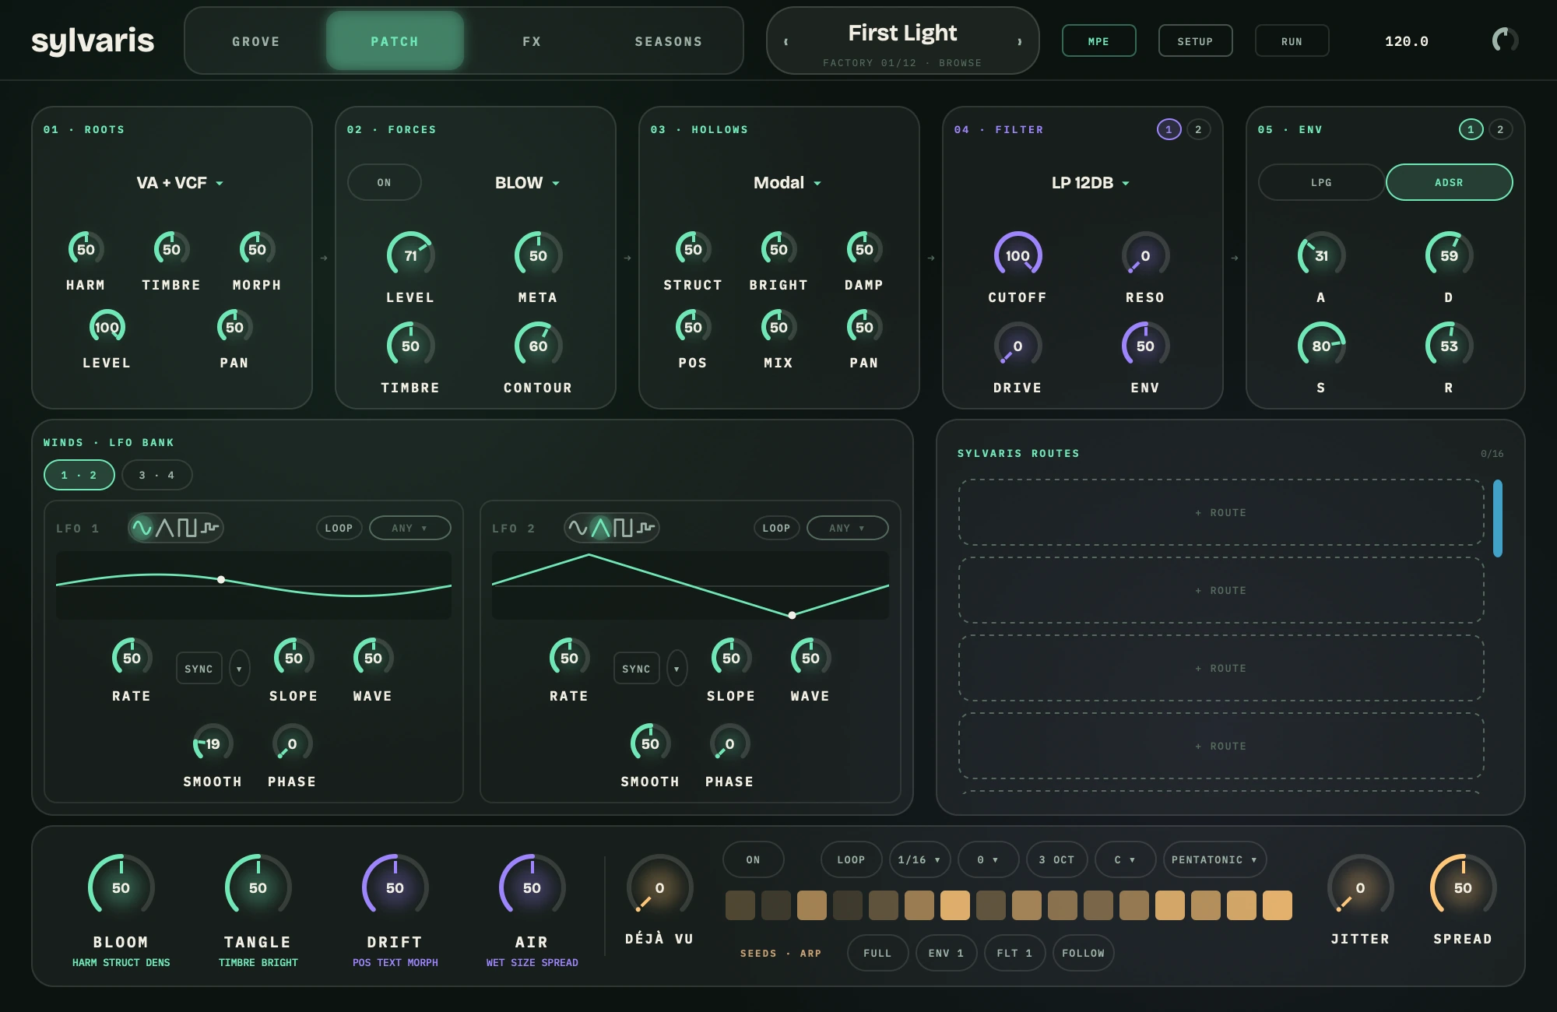Select the triangle wave shape for LFO 2
1557x1012 pixels.
[x=600, y=528]
